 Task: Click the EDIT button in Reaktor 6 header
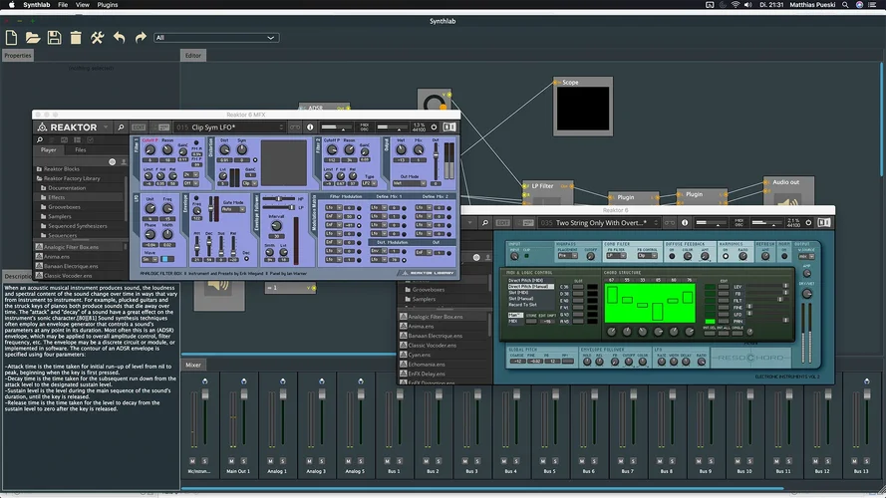point(502,223)
